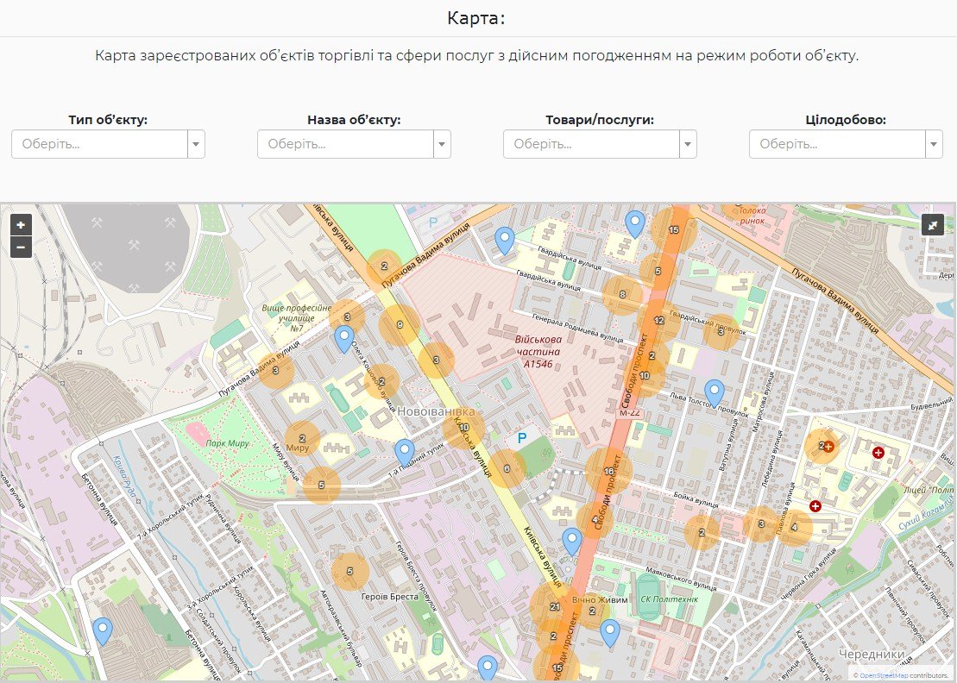The height and width of the screenshot is (683, 957).
Task: Zoom in on the map
Action: (x=21, y=224)
